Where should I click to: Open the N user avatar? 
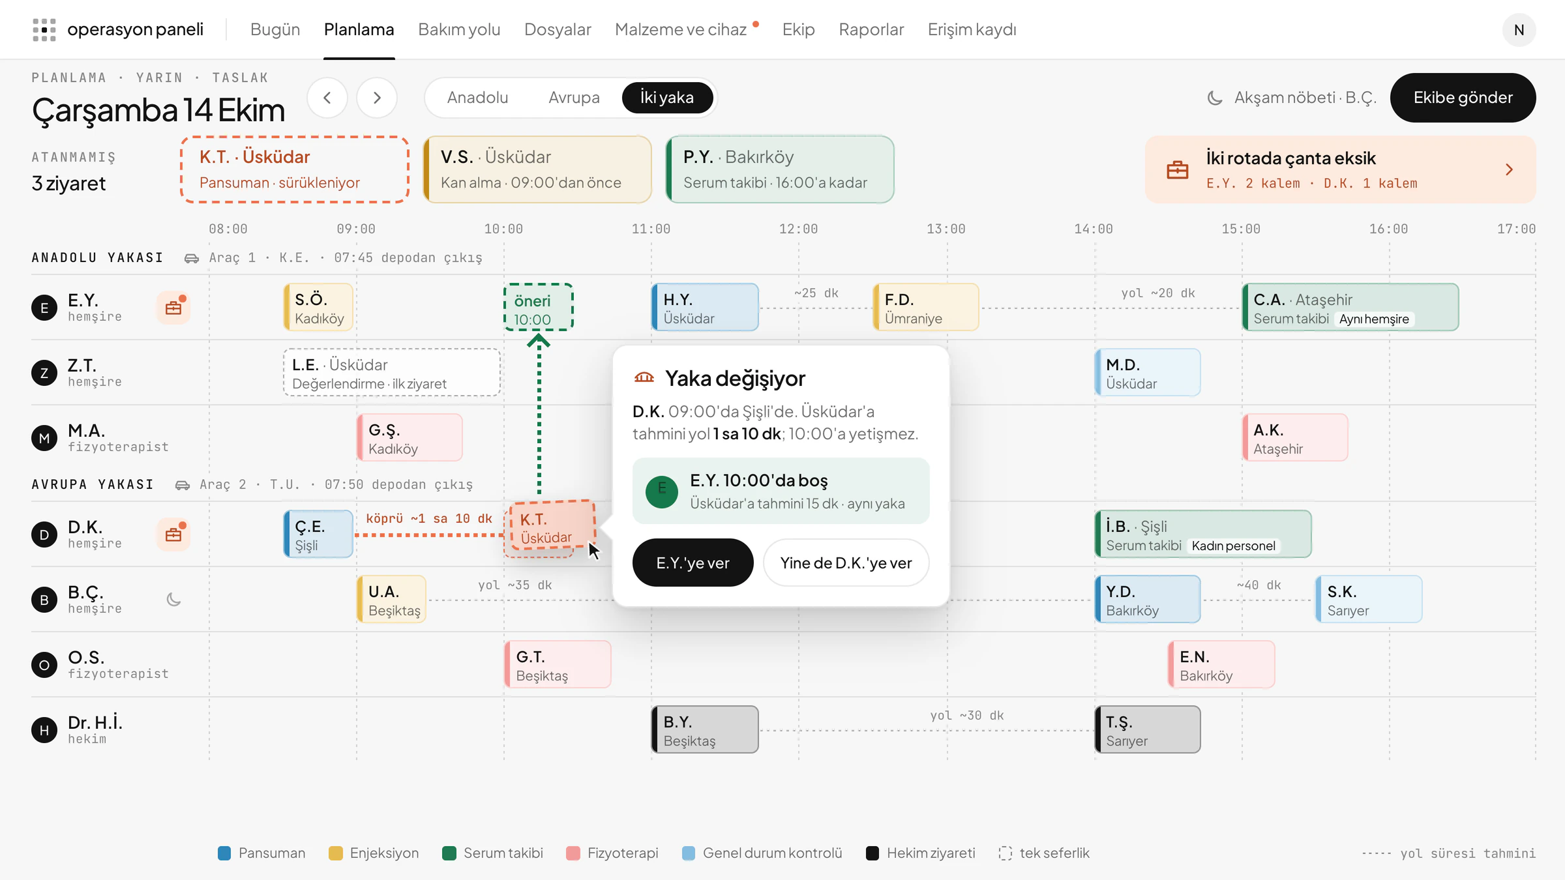1519,29
